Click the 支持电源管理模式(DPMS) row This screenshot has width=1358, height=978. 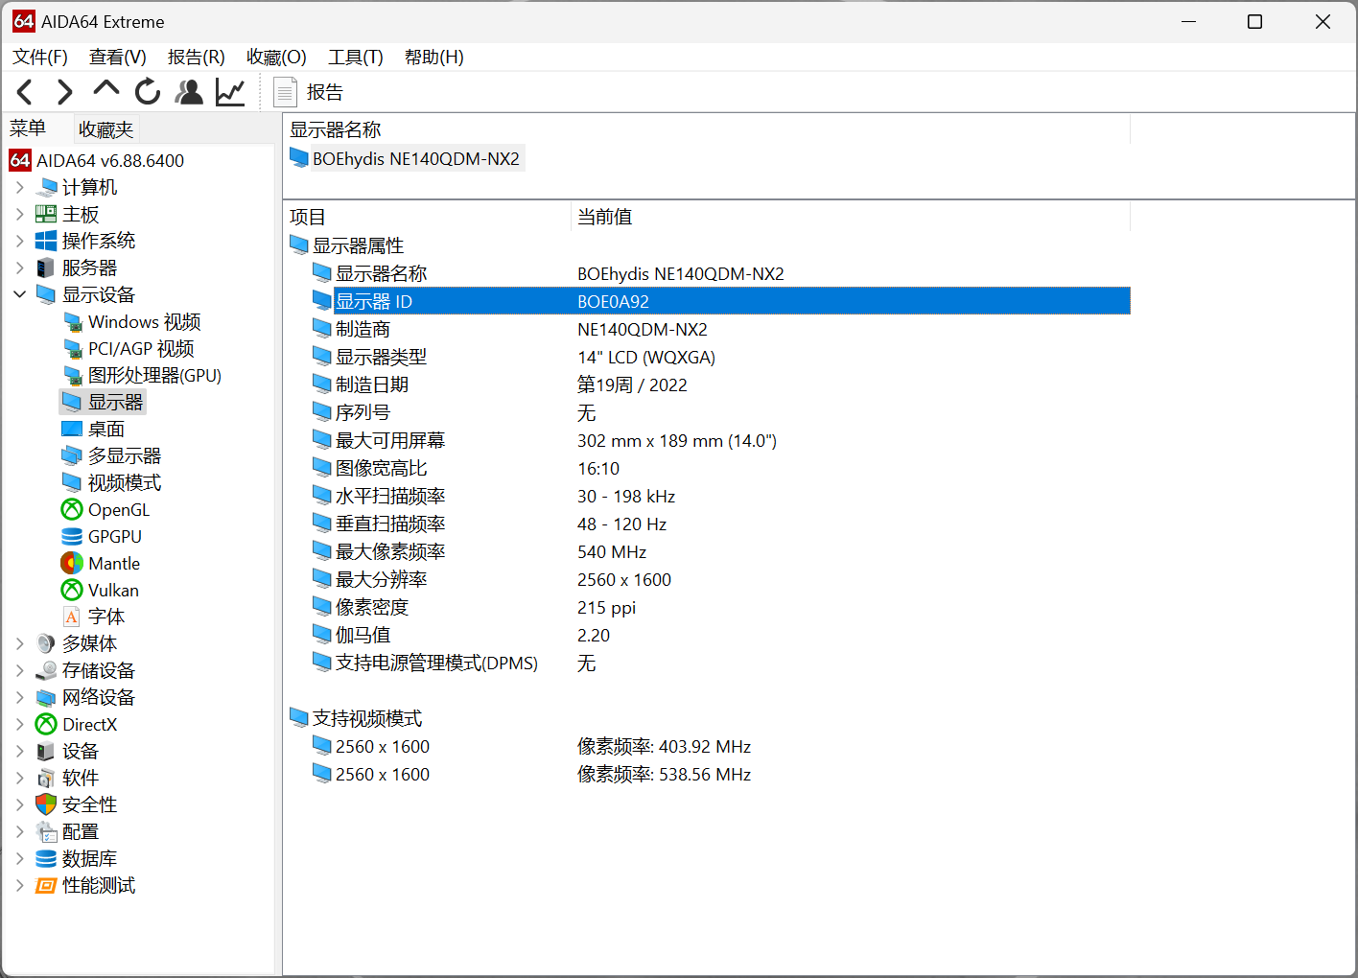click(720, 663)
